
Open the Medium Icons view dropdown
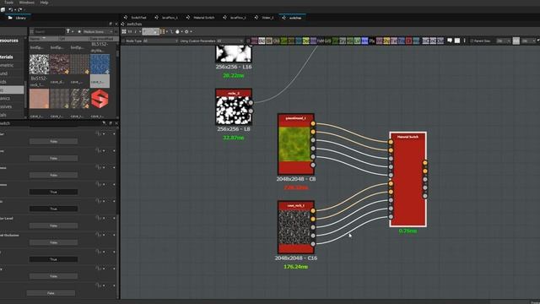click(x=99, y=31)
